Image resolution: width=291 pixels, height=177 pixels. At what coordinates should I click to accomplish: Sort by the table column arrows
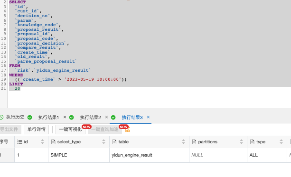pyautogui.click(x=183, y=142)
